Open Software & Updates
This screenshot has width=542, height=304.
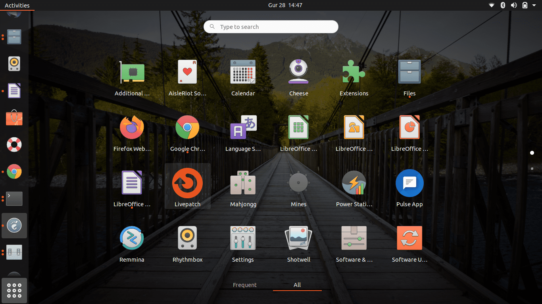354,244
